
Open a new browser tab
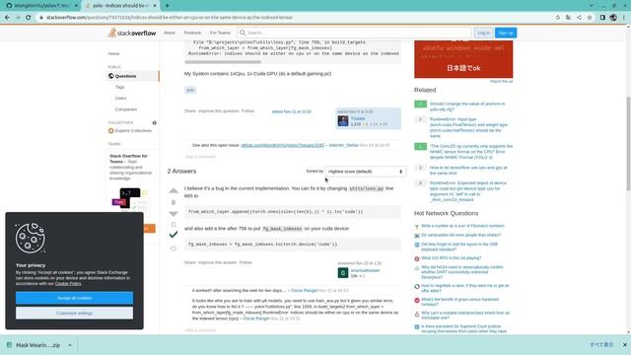167,6
